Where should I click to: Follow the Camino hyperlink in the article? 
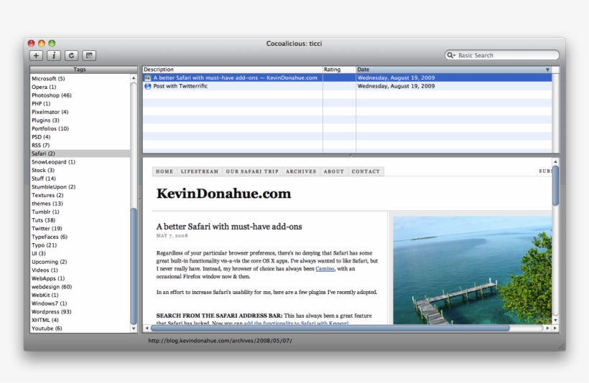(325, 268)
